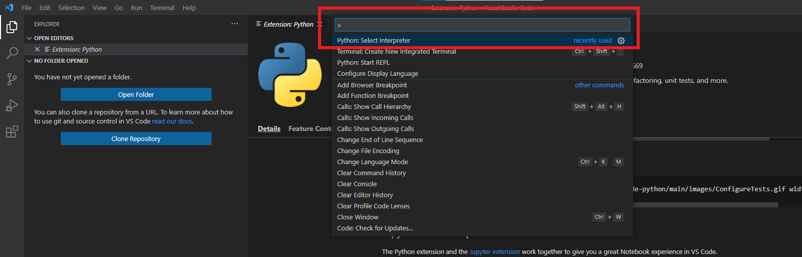Screen dimensions: 802x257
Task: Select Clear Editor History command
Action: pyautogui.click(x=482, y=195)
